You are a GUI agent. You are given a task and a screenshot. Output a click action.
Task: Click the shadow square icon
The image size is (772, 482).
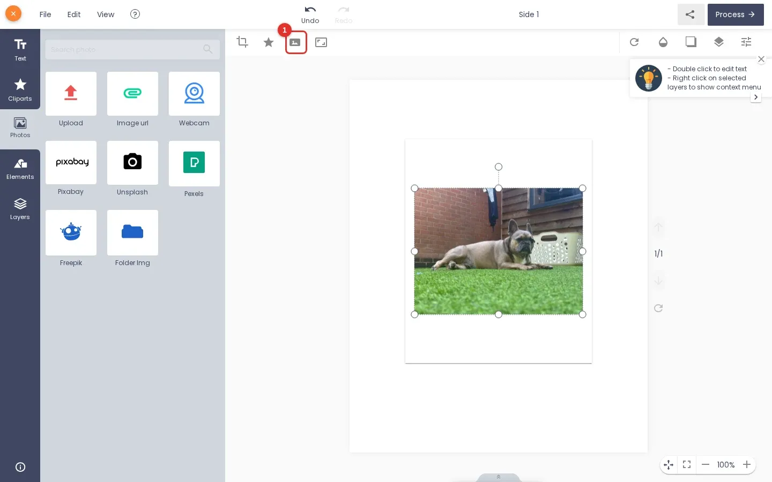tap(691, 42)
